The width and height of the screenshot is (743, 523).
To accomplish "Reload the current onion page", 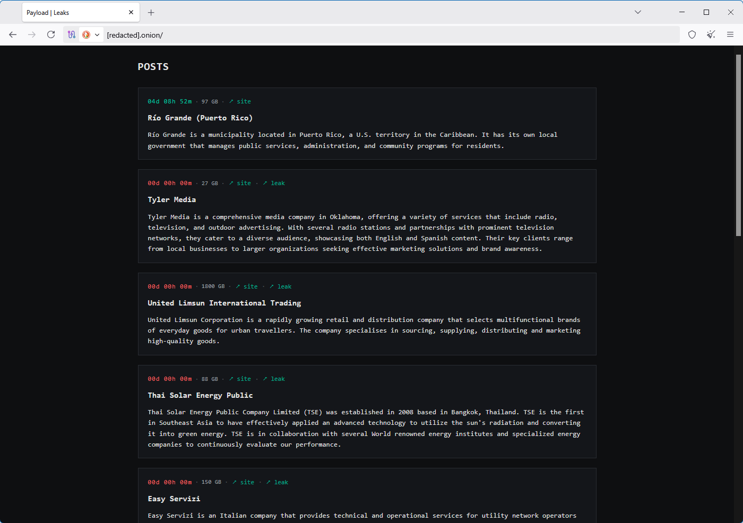I will point(51,35).
